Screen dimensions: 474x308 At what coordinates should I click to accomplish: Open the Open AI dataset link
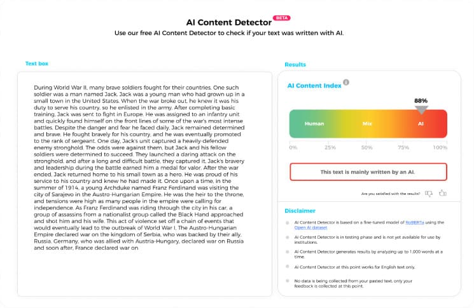[x=310, y=227]
